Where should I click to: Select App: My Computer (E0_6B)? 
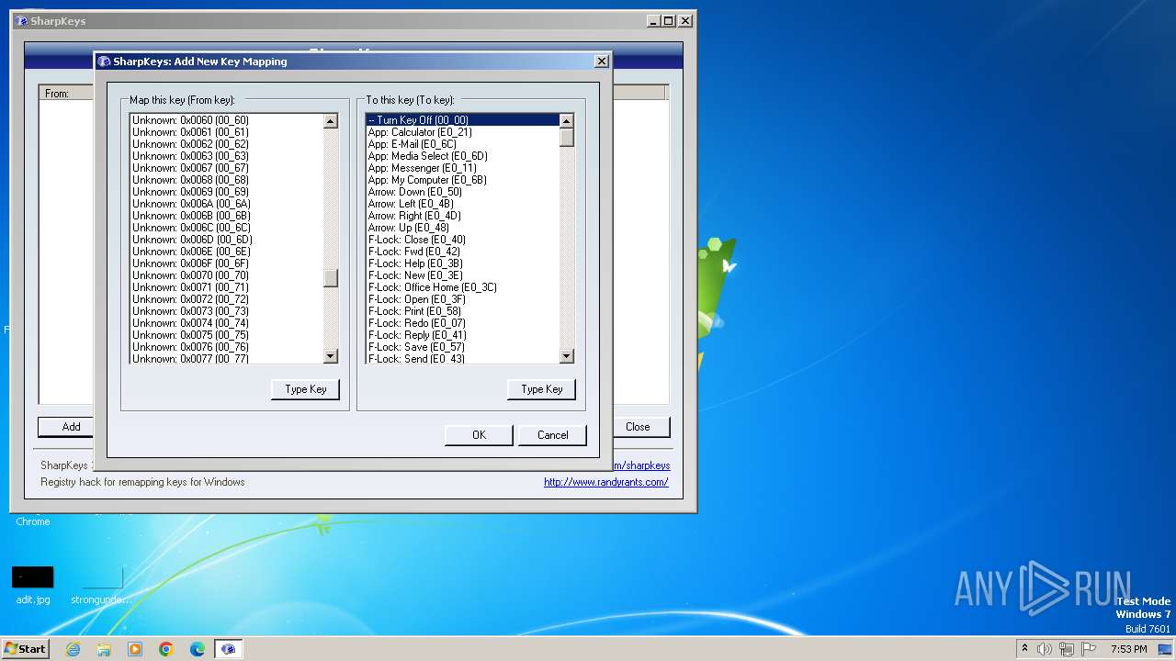[462, 180]
